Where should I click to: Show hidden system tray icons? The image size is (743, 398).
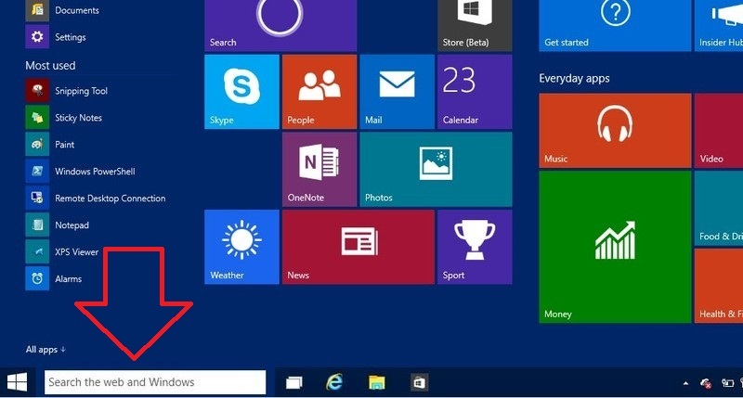[x=685, y=382]
